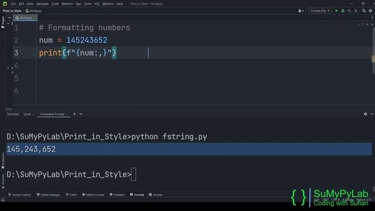Toggle tool window bars icon in bottom-left corner

(3, 199)
